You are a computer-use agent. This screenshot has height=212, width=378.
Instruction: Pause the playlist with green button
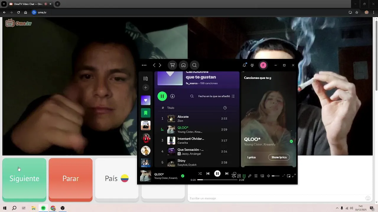coord(162,96)
